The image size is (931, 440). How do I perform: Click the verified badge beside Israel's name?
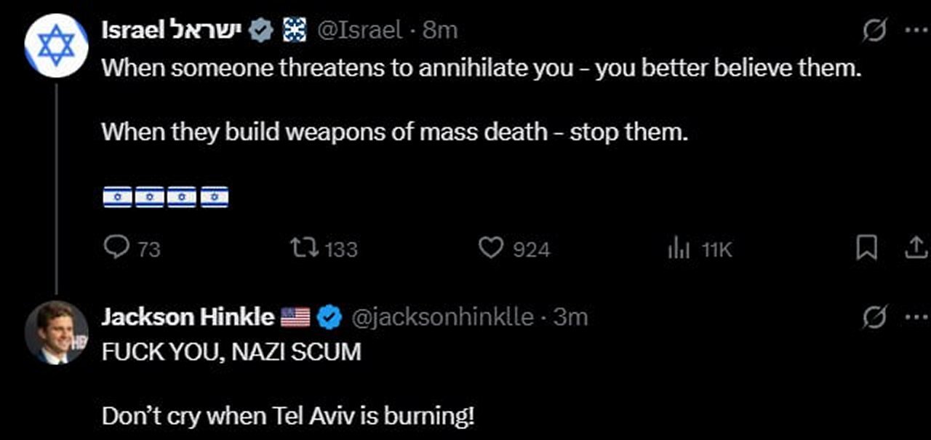pyautogui.click(x=261, y=30)
